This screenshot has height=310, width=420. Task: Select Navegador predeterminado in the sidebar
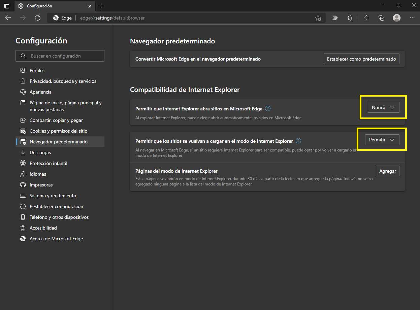[60, 142]
